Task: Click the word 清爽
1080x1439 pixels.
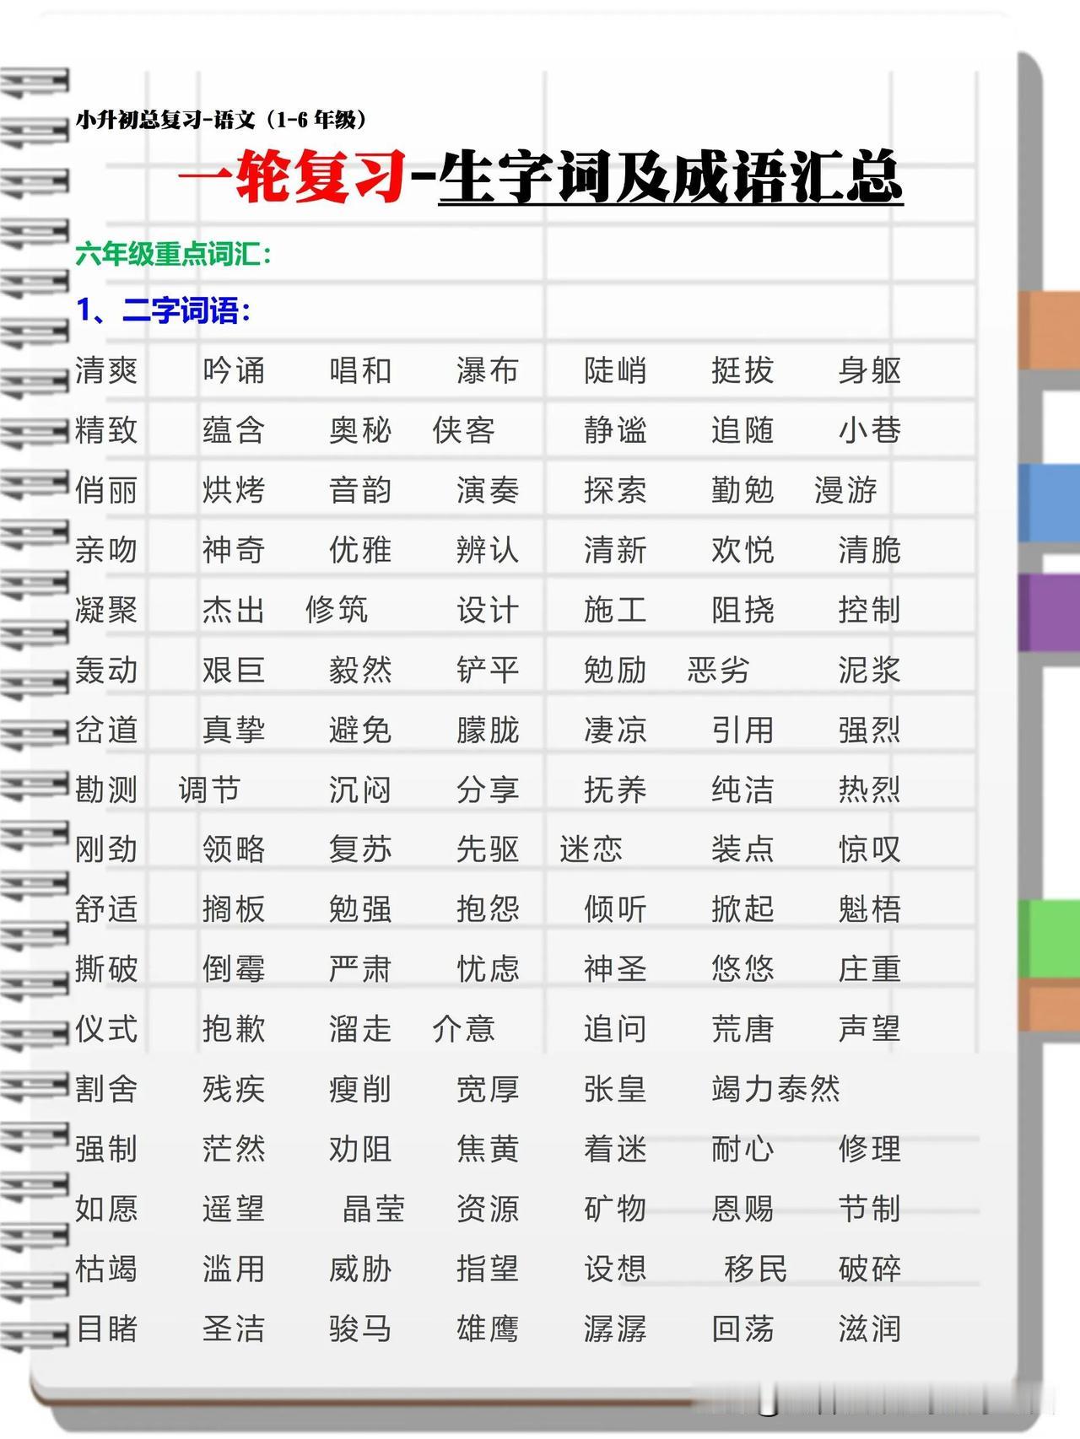Action: pyautogui.click(x=106, y=370)
